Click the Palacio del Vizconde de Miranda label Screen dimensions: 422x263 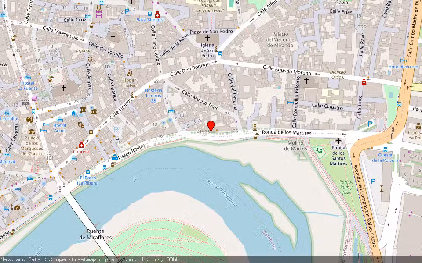coord(280,39)
